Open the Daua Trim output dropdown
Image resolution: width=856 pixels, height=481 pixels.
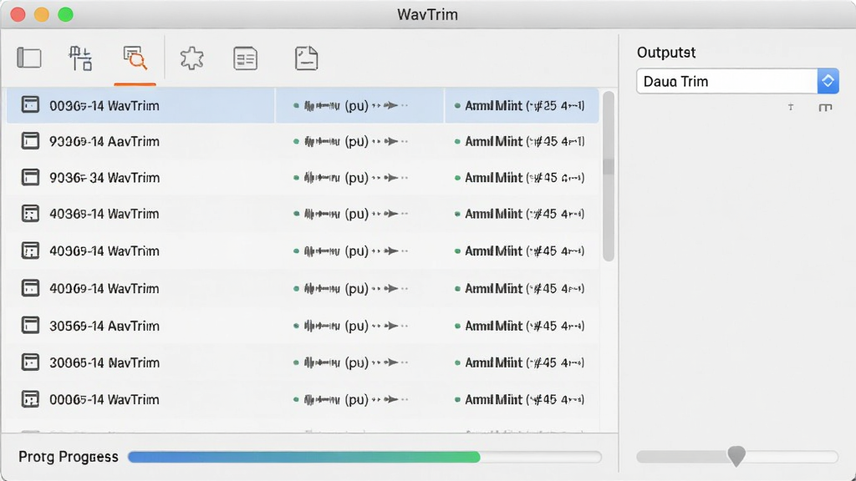737,81
